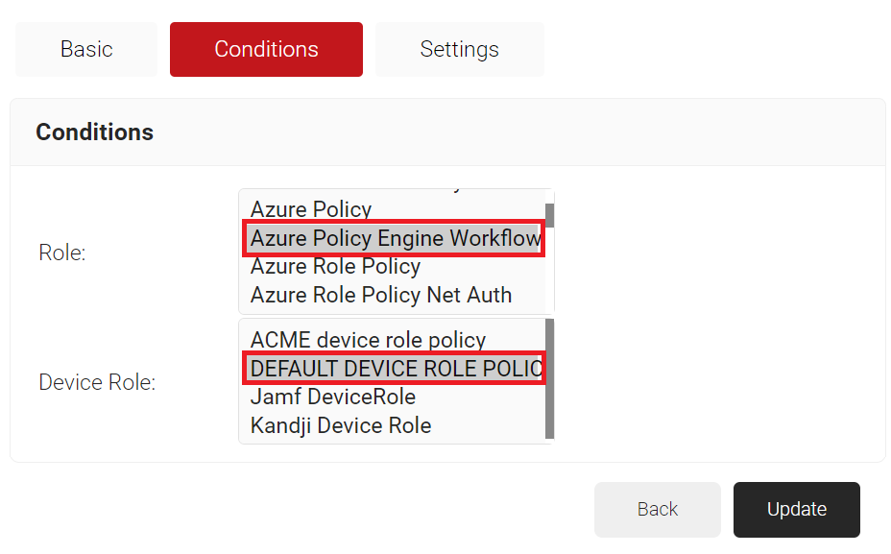
Task: Pick Azure Role Policy Net Auth
Action: 381,295
